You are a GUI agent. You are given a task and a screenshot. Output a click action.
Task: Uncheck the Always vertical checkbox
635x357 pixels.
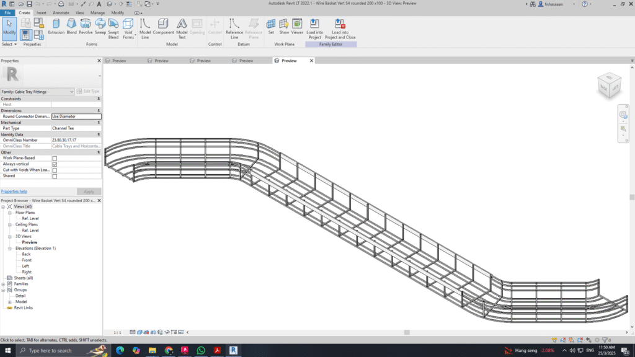55,164
